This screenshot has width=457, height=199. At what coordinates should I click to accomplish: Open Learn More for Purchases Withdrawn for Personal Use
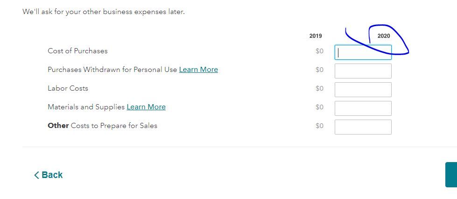tap(198, 70)
